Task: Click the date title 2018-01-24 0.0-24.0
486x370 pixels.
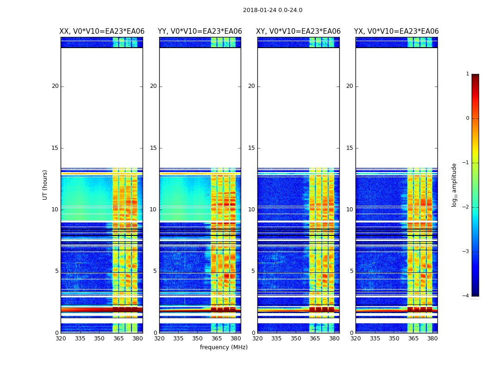Action: pyautogui.click(x=272, y=10)
